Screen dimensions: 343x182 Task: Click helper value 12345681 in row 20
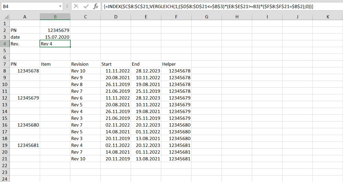pyautogui.click(x=176, y=152)
